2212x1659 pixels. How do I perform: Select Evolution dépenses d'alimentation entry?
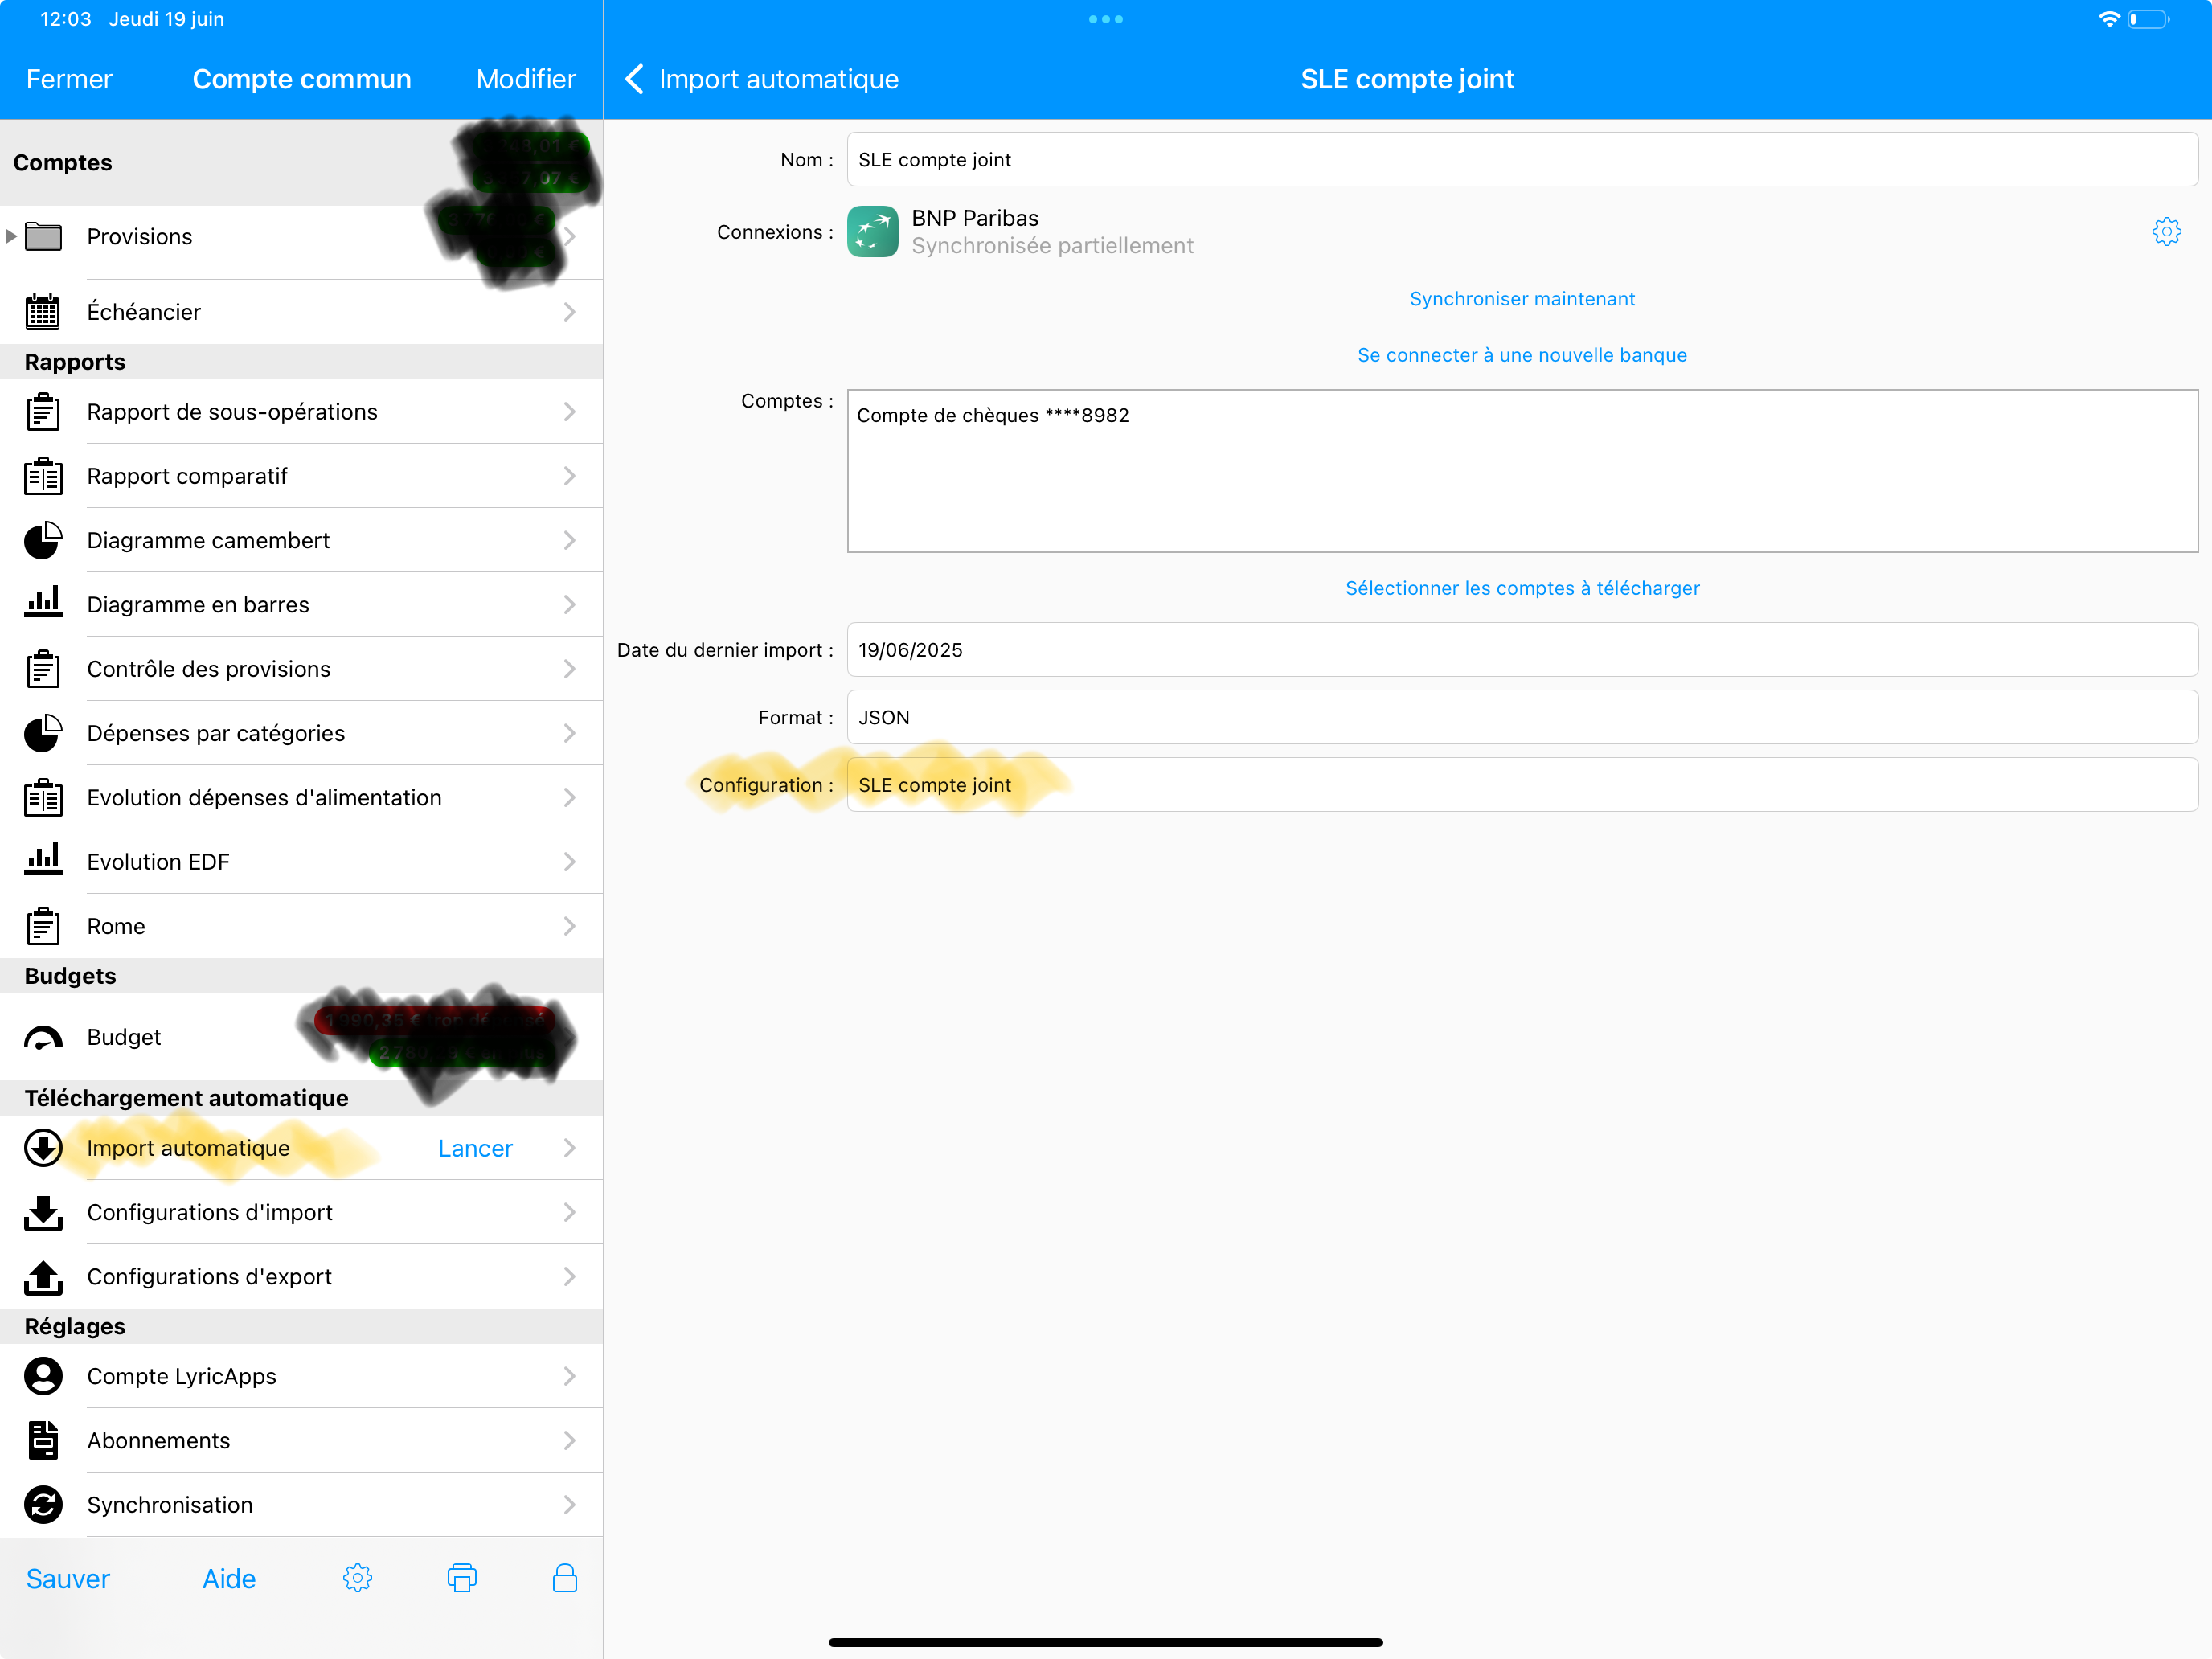pyautogui.click(x=301, y=797)
